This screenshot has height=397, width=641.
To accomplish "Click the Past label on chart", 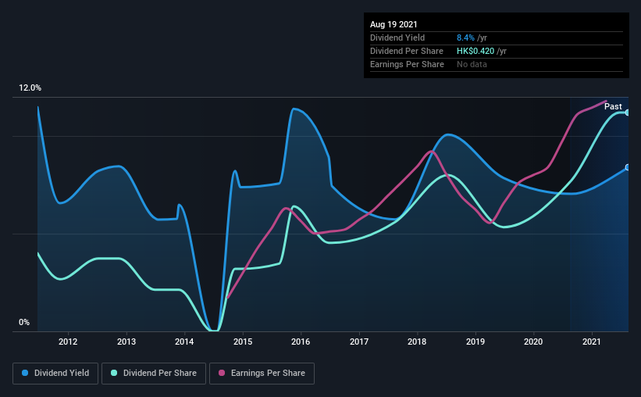I will (613, 106).
